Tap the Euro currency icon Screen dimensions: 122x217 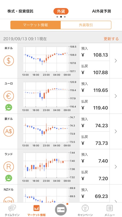pyautogui.click(x=9, y=96)
